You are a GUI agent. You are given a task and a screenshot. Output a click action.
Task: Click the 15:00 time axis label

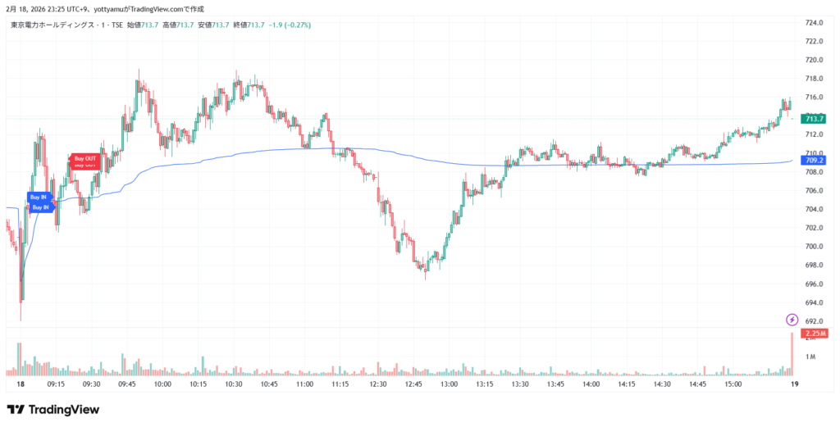tap(733, 384)
